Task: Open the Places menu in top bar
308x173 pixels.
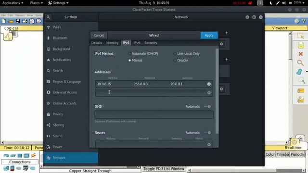Action: [37, 3]
